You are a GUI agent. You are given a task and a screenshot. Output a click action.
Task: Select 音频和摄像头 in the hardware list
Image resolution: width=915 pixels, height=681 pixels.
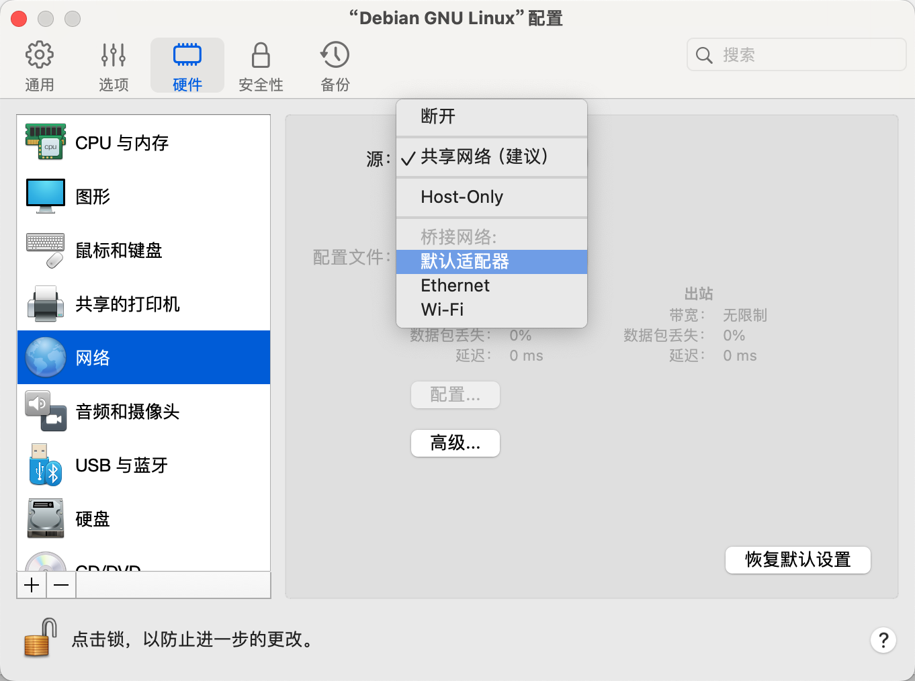coord(144,411)
